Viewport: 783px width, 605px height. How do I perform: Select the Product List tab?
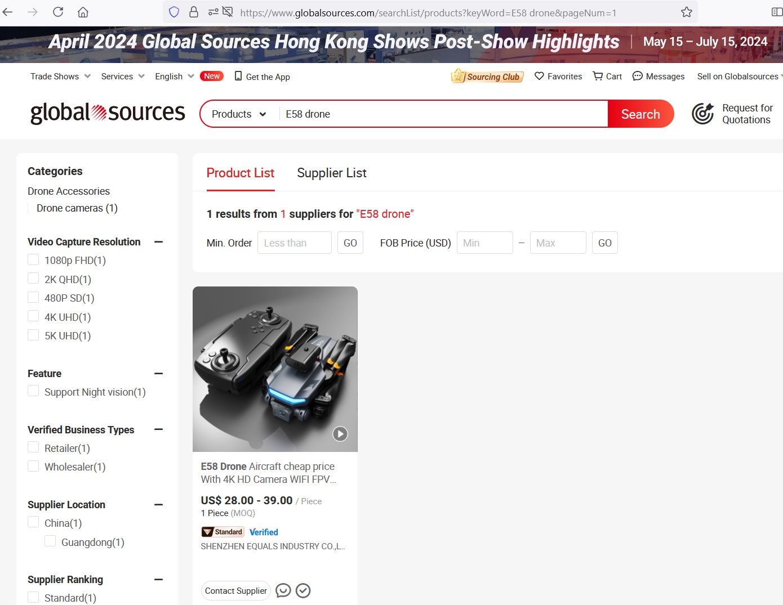click(241, 173)
